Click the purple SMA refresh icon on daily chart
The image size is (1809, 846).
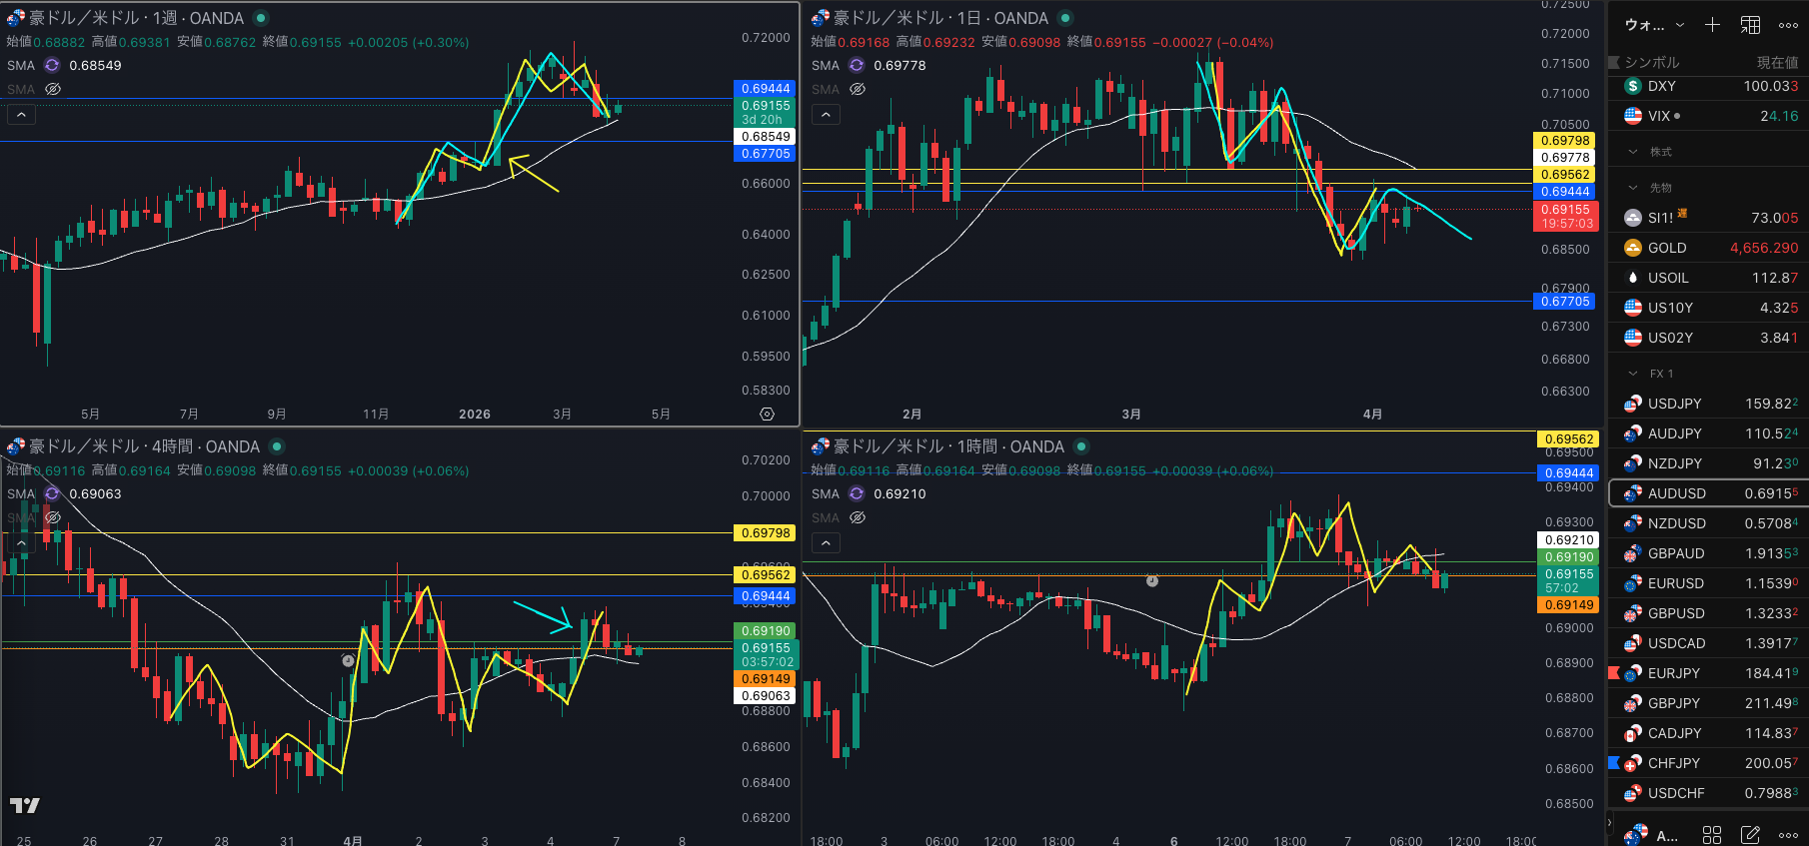point(857,65)
